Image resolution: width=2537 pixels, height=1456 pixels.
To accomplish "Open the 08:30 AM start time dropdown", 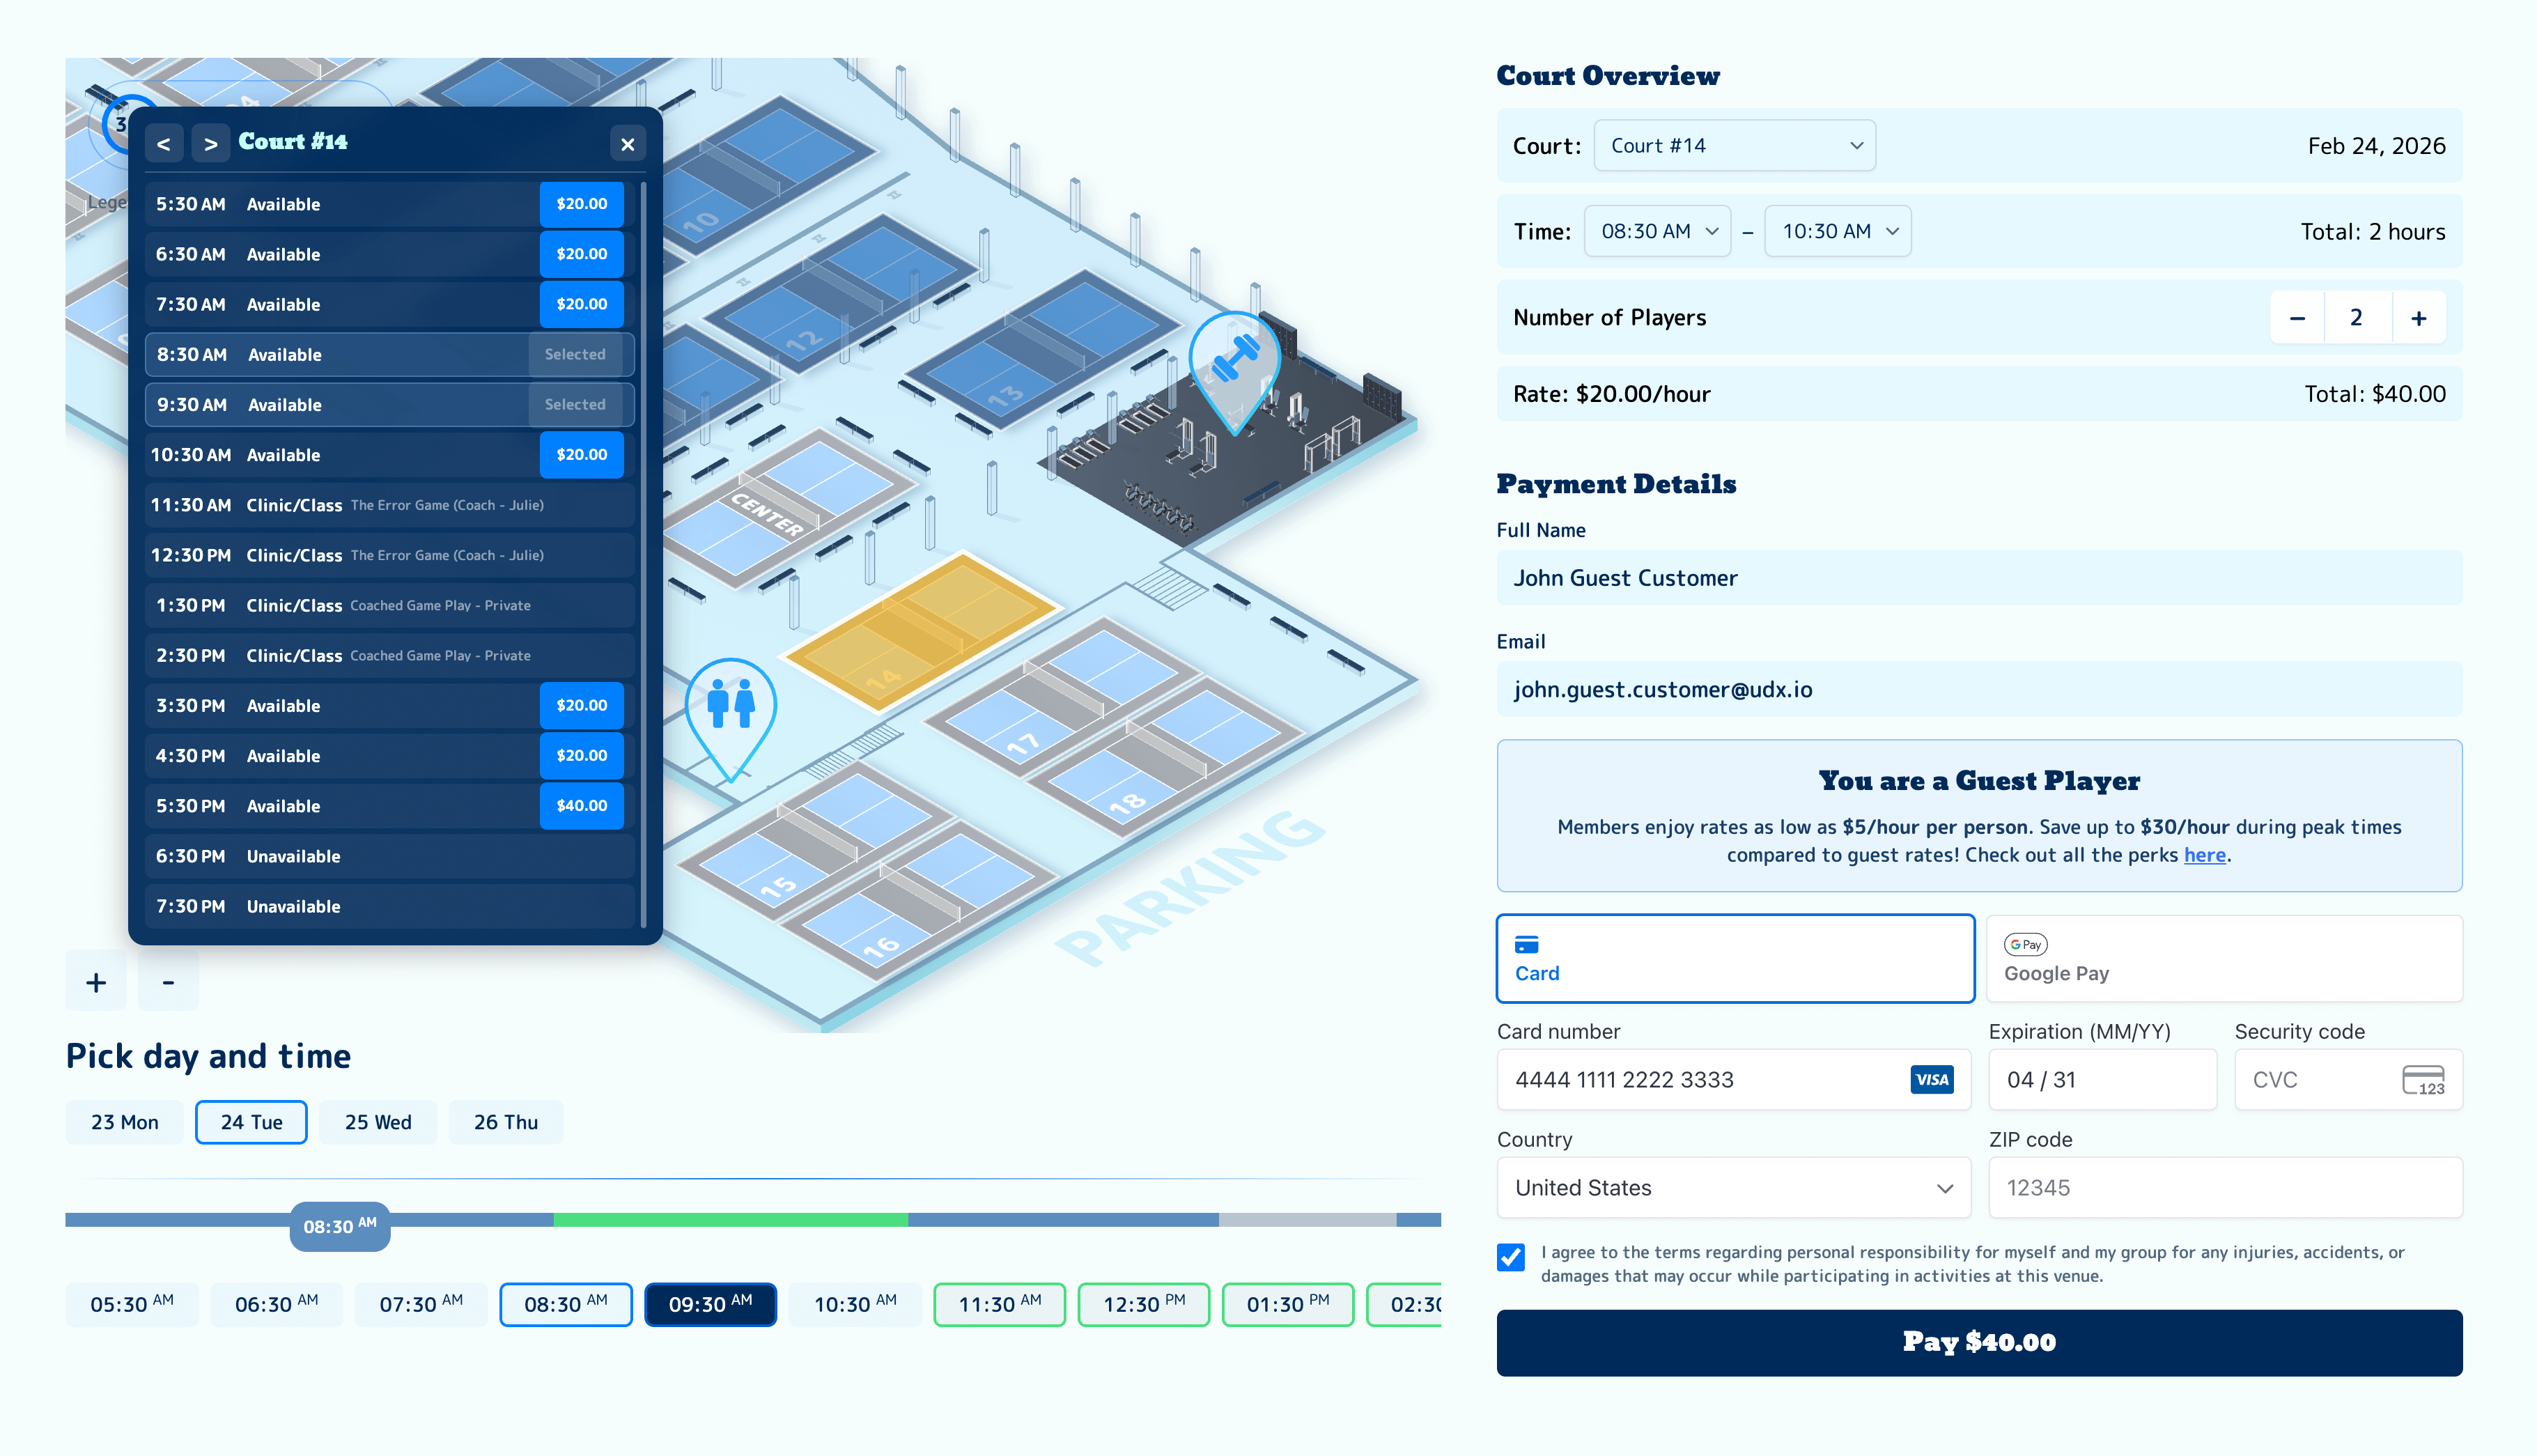I will [1657, 231].
